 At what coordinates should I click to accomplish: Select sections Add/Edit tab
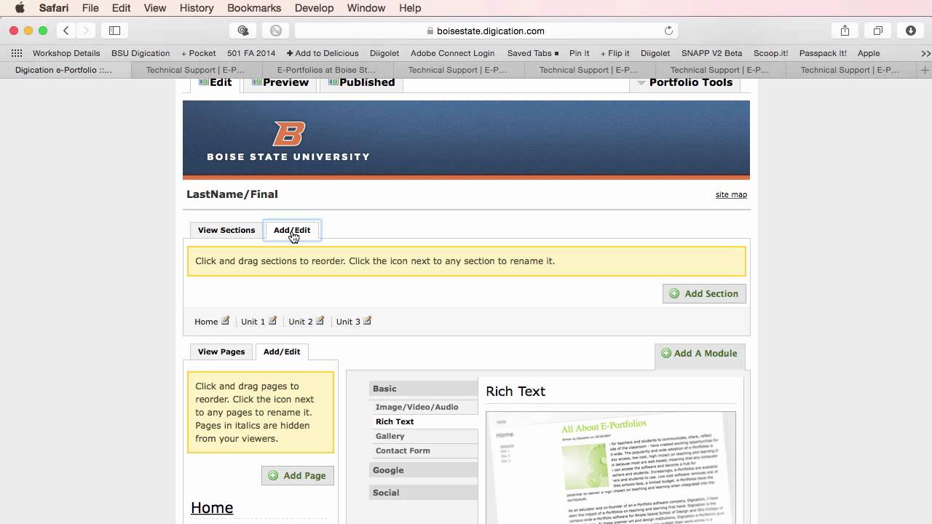(x=292, y=230)
